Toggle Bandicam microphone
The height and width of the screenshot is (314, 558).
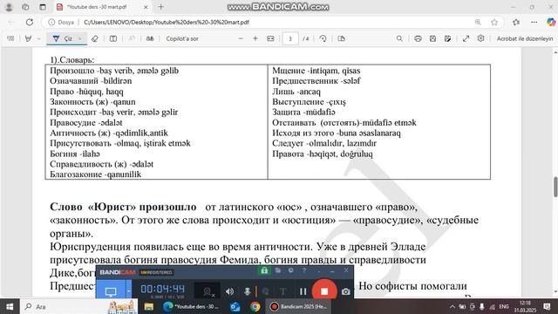click(x=247, y=291)
